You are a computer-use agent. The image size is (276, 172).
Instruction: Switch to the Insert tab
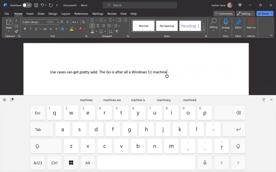30,14
